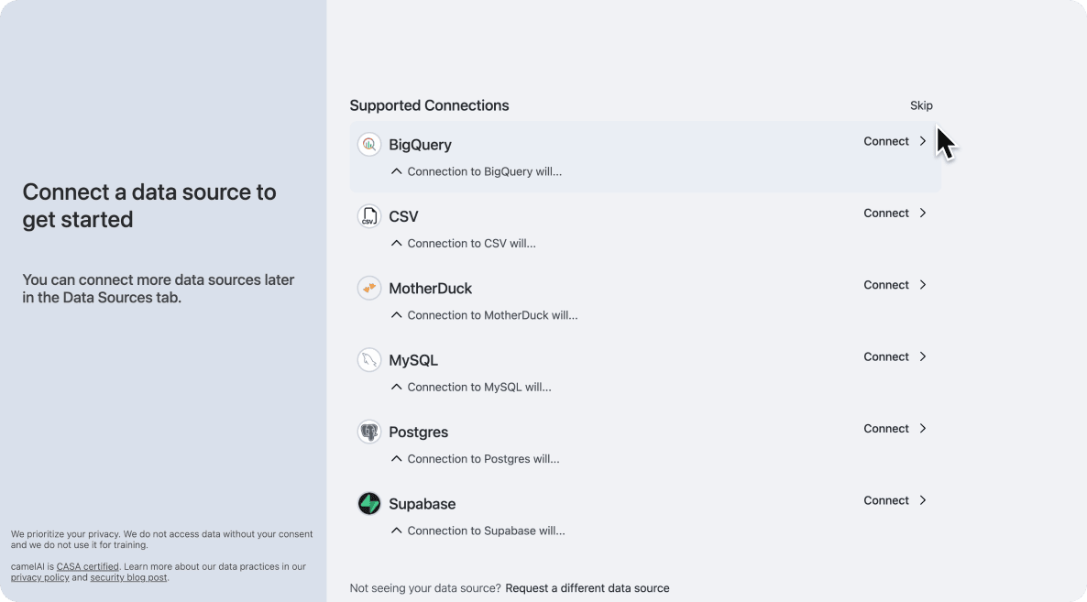Viewport: 1087px width, 602px height.
Task: Expand the CSV connection details caret
Action: (396, 243)
